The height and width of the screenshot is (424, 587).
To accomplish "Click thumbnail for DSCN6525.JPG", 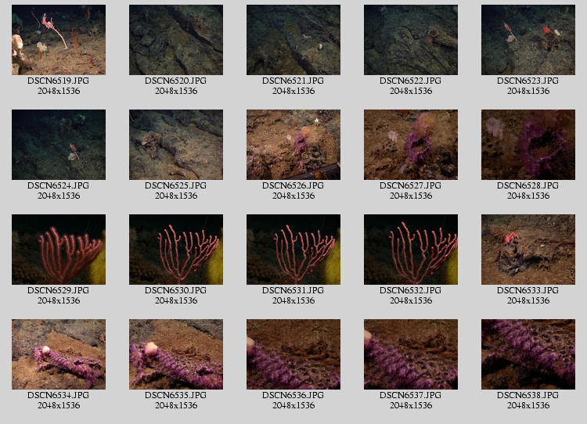I will (x=176, y=145).
